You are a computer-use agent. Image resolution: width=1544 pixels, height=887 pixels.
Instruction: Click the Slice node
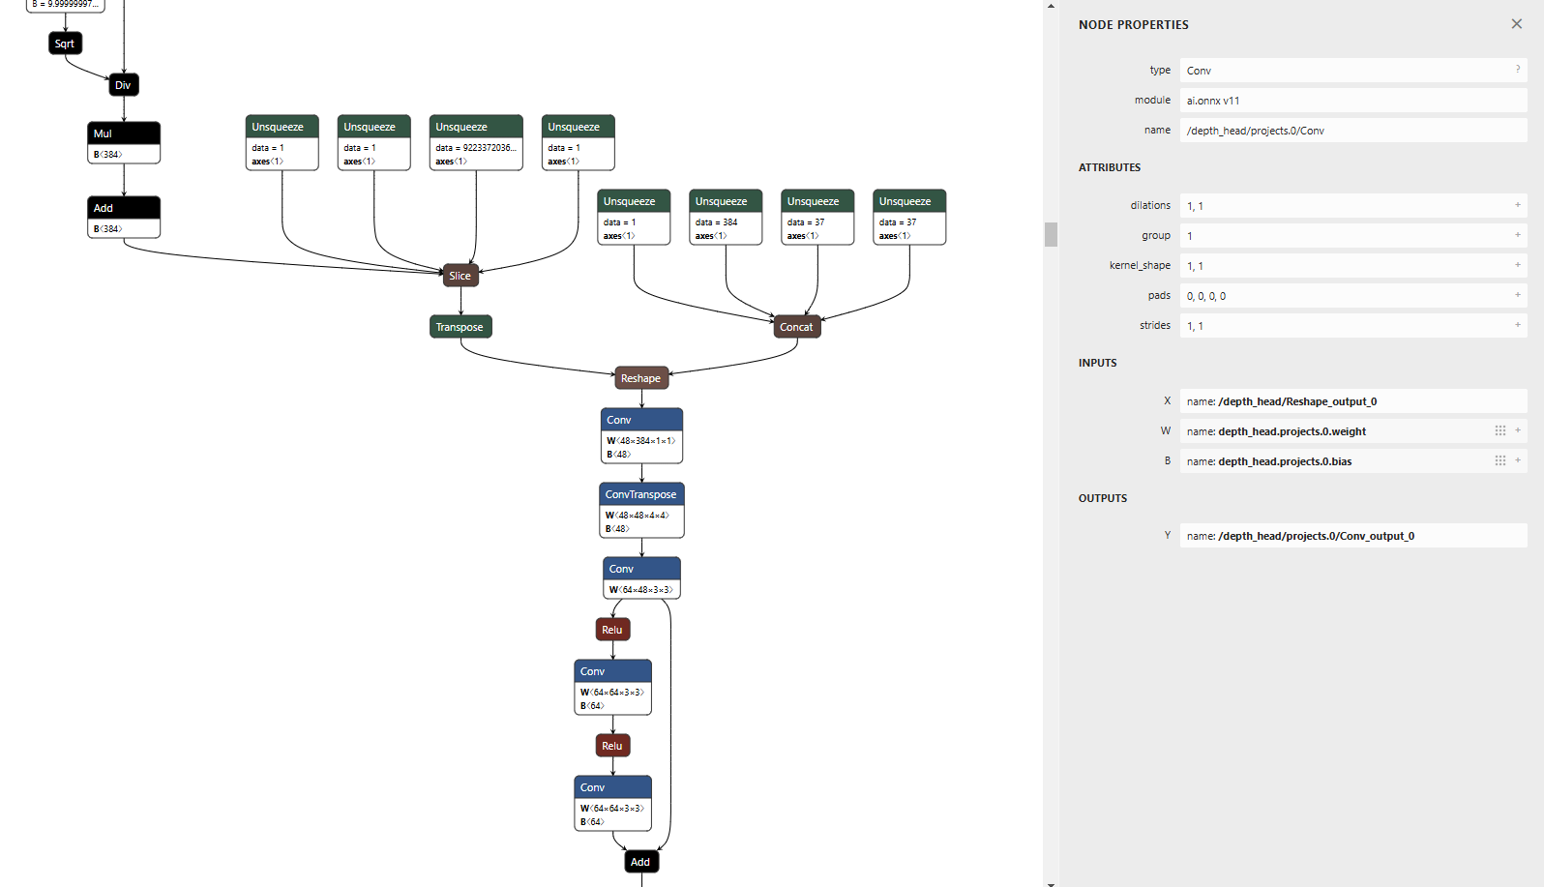tap(460, 276)
